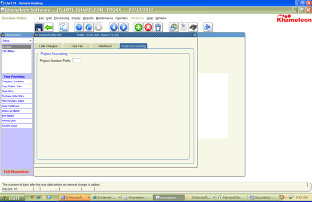The height and width of the screenshot is (202, 312).
Task: Go to previous record with blue left arrow
Action: [114, 27]
